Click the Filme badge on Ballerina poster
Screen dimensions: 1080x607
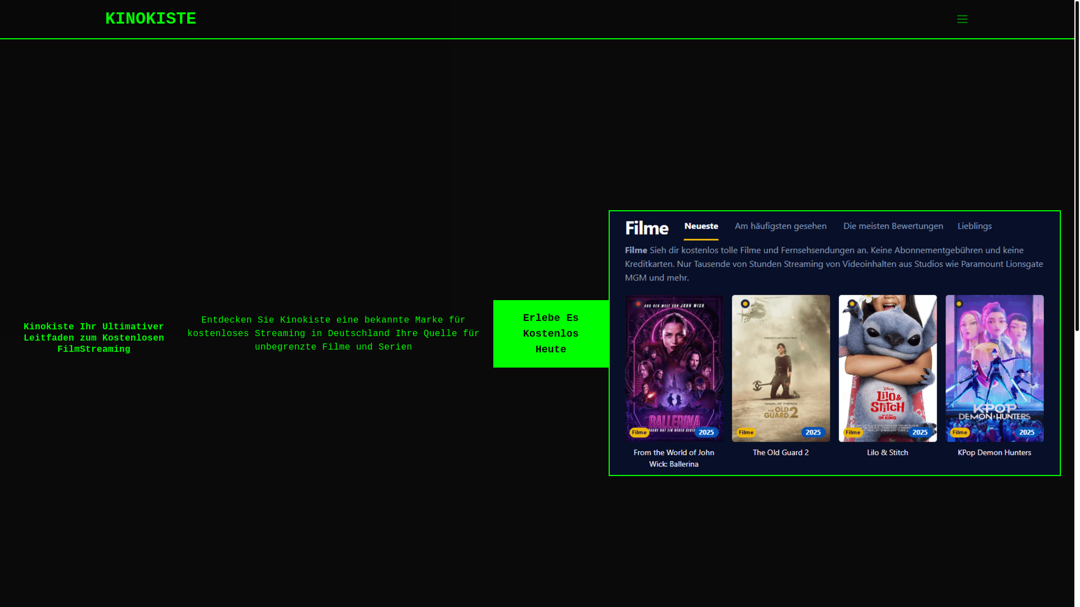pos(639,432)
